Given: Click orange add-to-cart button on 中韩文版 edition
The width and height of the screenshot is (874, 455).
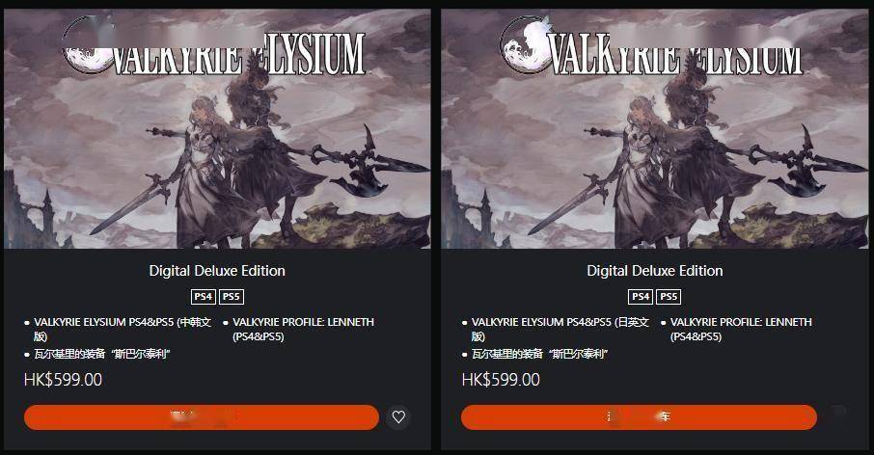Looking at the screenshot, I should 202,417.
